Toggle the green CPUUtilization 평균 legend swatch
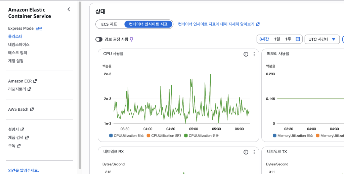The height and width of the screenshot is (174, 344). [186, 136]
